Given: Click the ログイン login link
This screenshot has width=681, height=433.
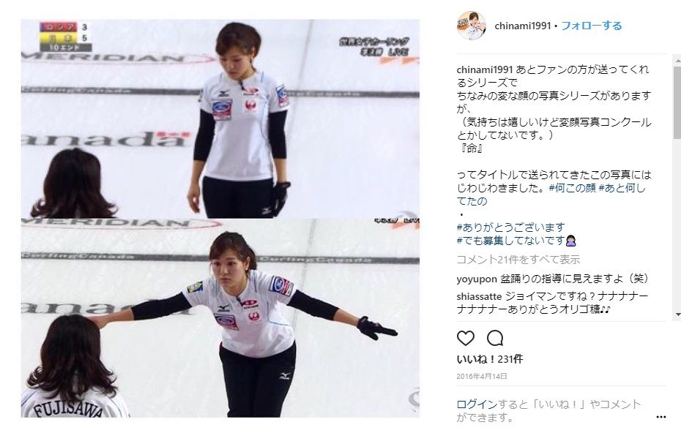Looking at the screenshot, I should pyautogui.click(x=477, y=404).
